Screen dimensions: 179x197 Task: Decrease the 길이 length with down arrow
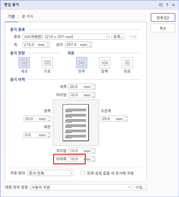click(90, 46)
